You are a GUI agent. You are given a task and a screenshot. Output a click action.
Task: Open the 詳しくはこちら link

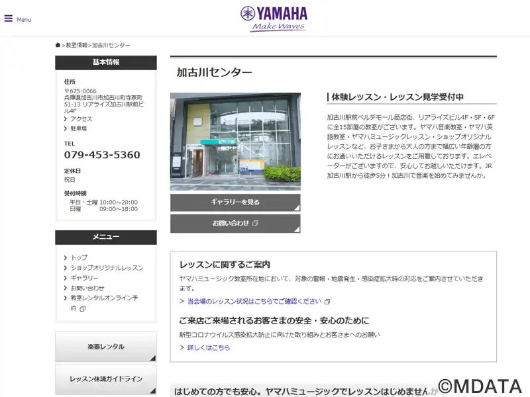pos(209,347)
